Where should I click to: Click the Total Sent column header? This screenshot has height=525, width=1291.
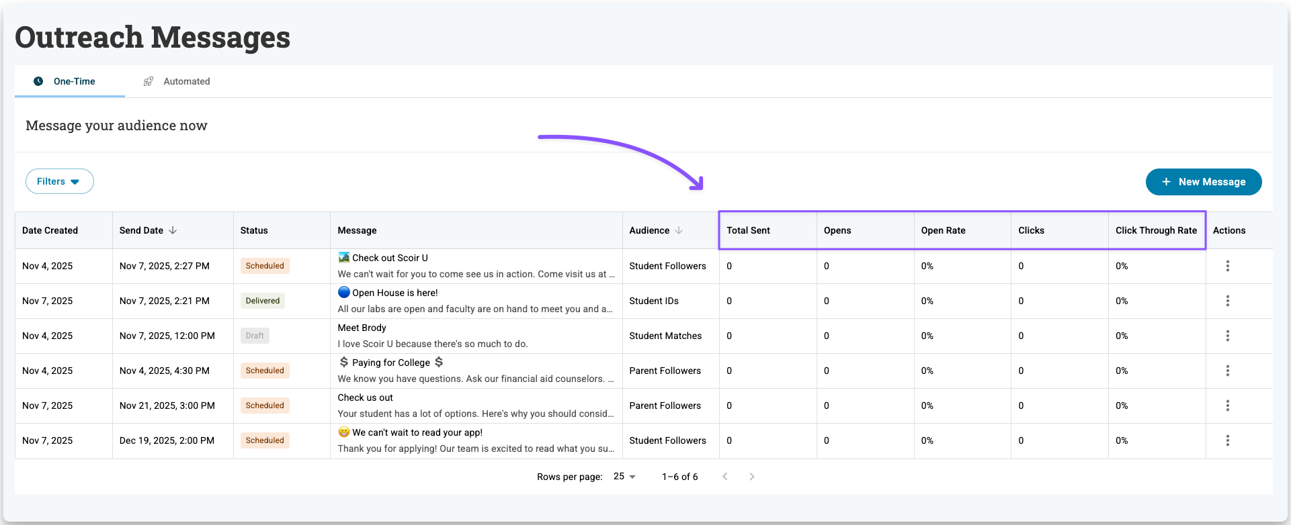(x=748, y=230)
